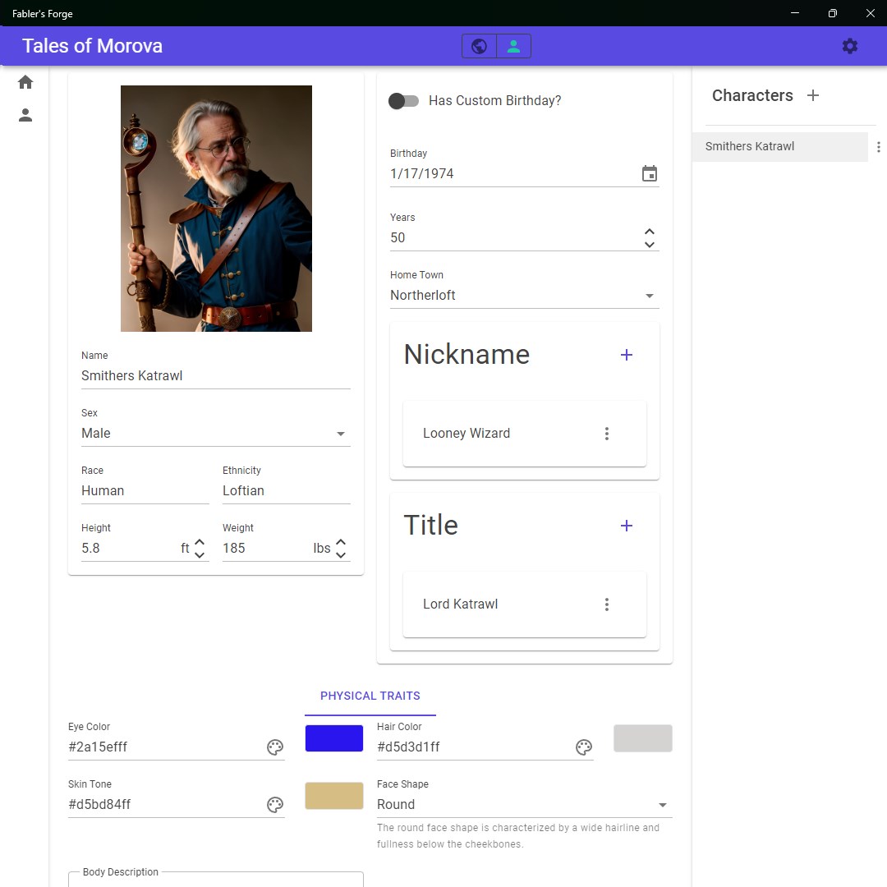Switch to the Physical Traits tab
This screenshot has width=887, height=887.
pos(370,696)
